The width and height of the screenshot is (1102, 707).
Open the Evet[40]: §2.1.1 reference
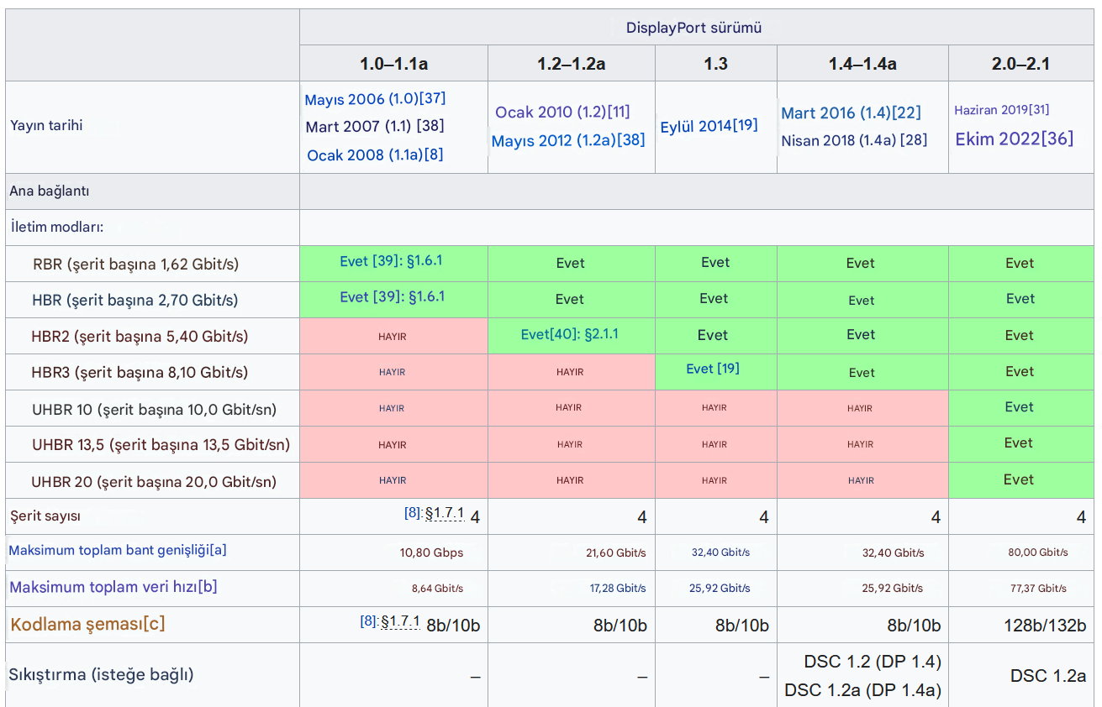(569, 334)
